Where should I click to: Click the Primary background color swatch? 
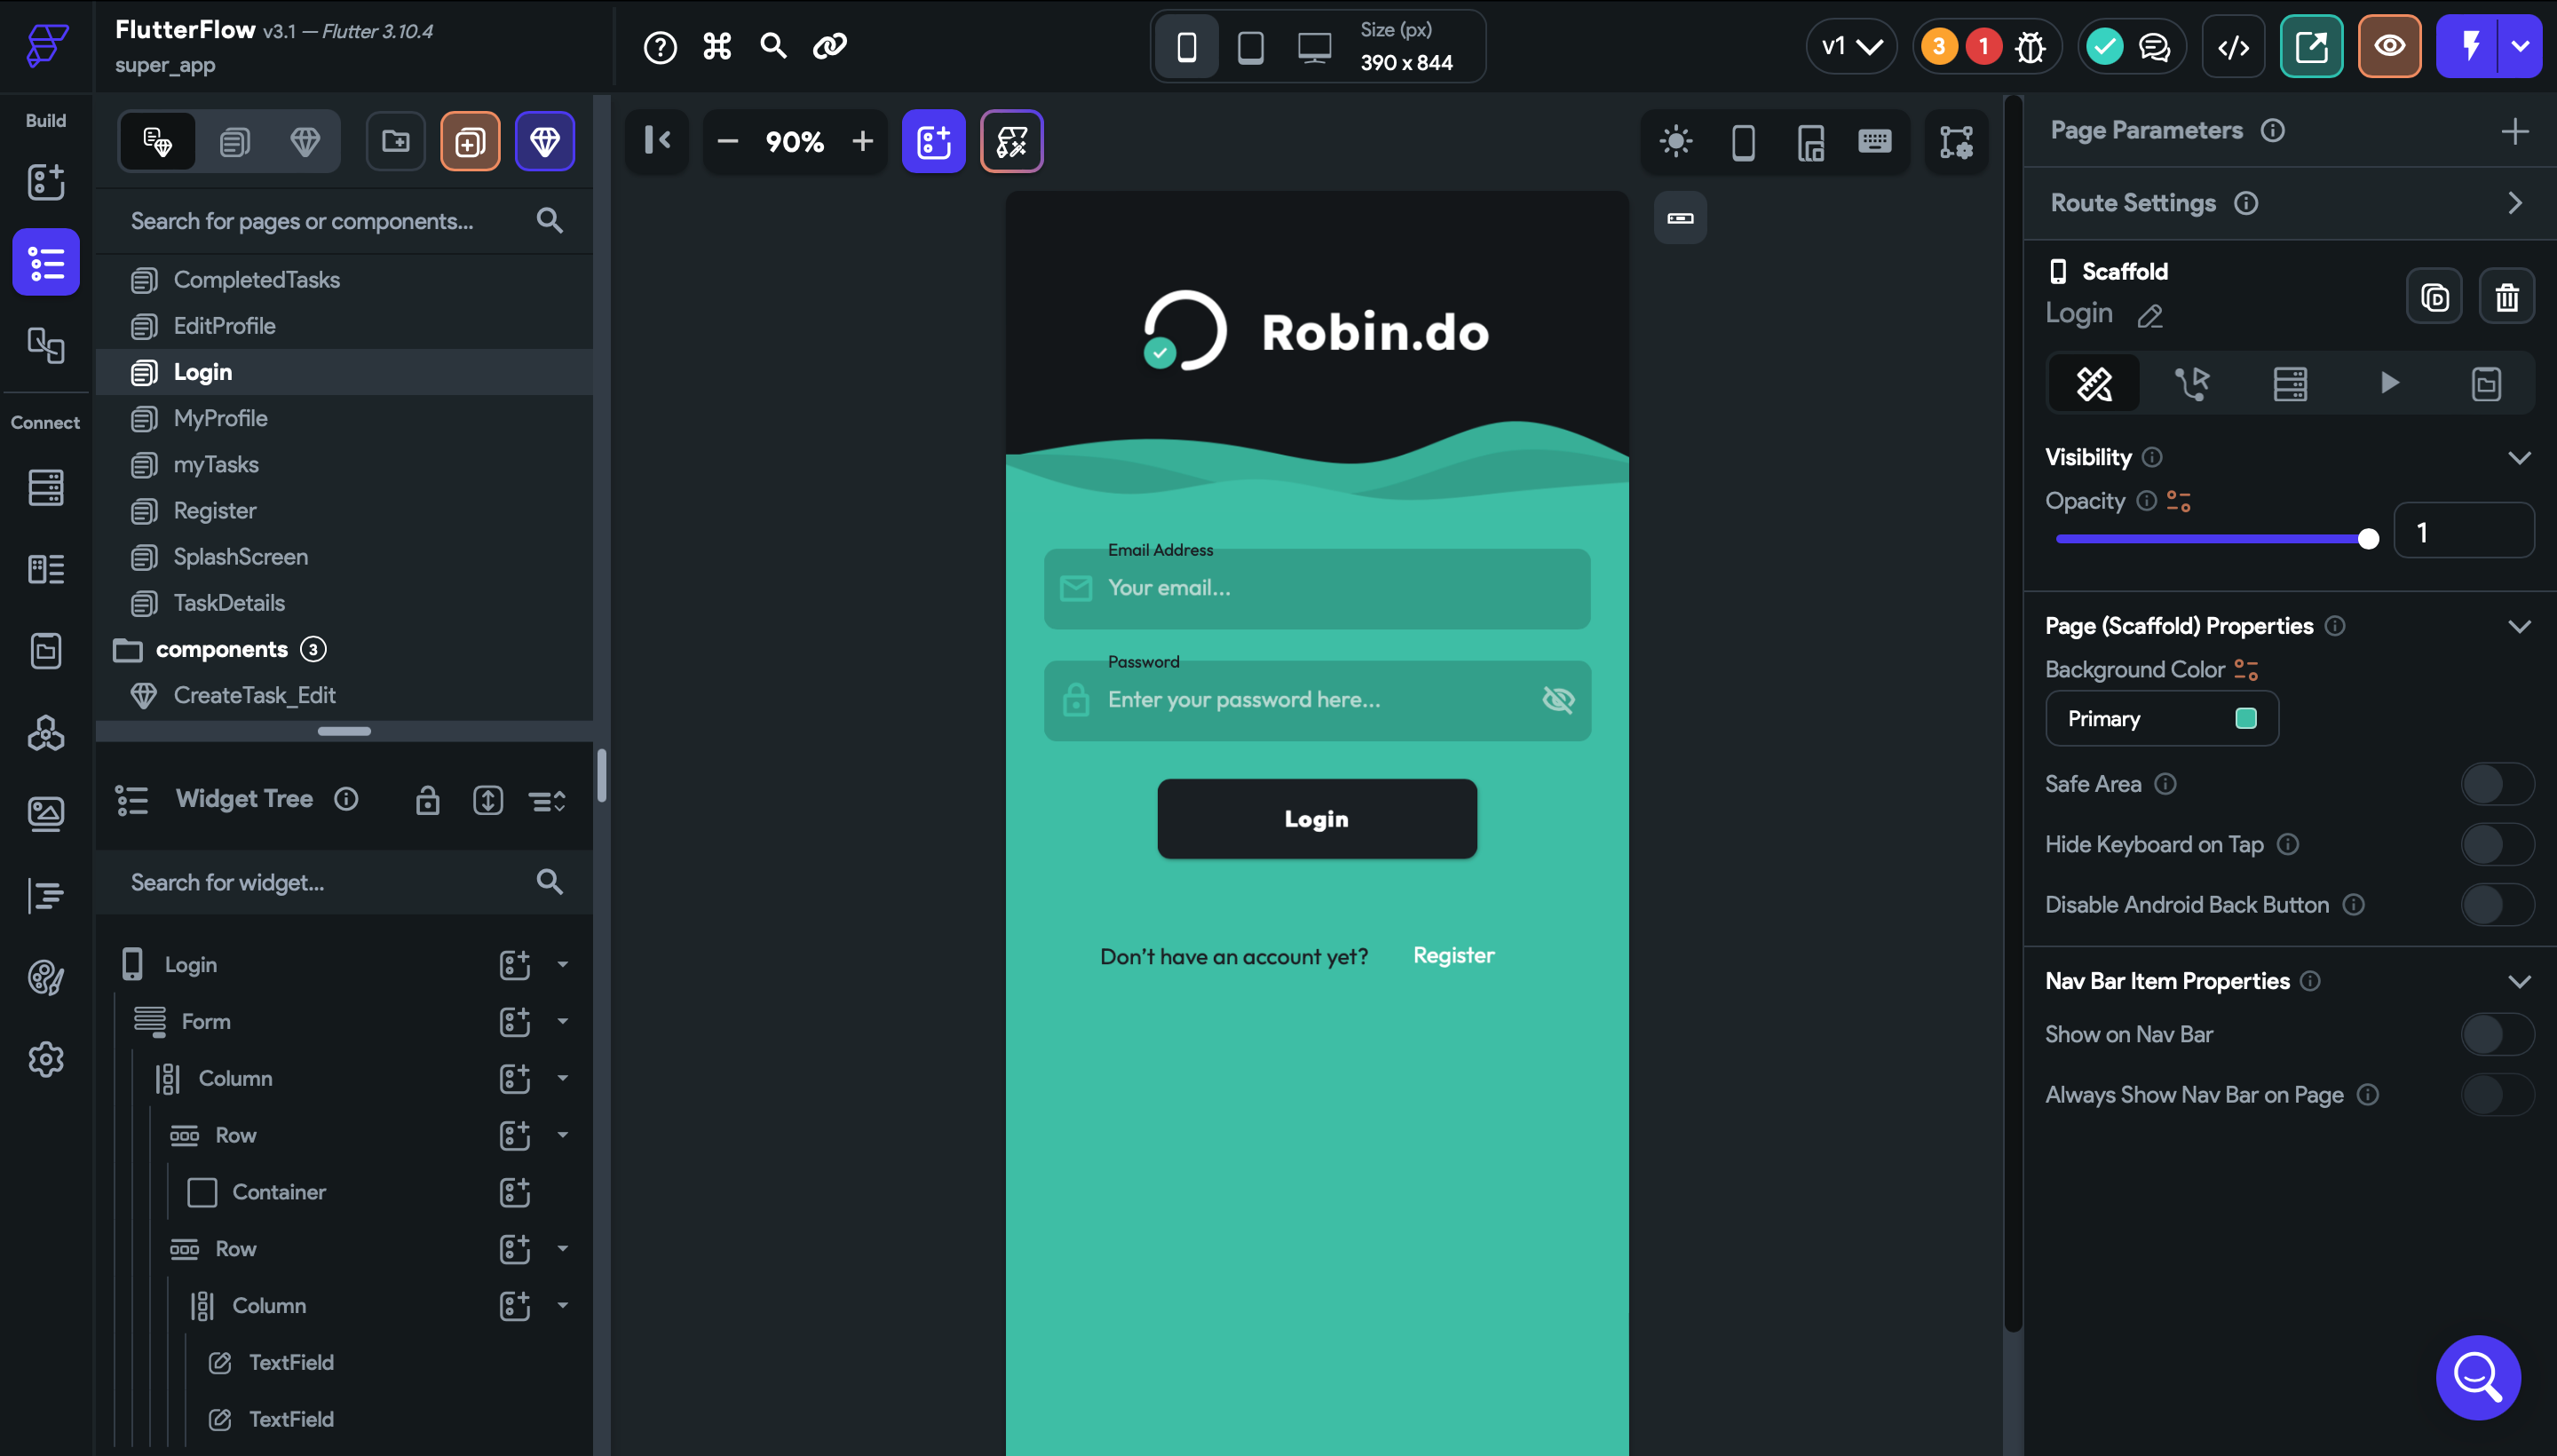click(2245, 718)
